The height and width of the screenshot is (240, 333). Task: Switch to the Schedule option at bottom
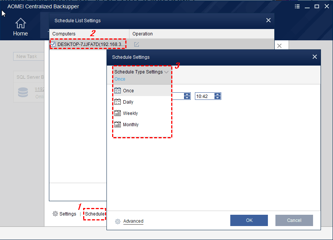[x=94, y=214]
